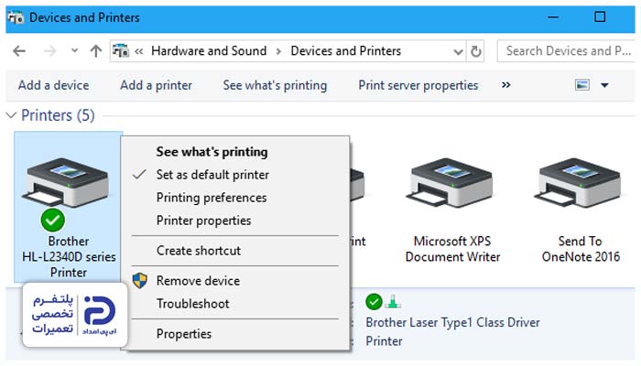Expand the address bar history dropdown
641x366 pixels.
click(458, 51)
